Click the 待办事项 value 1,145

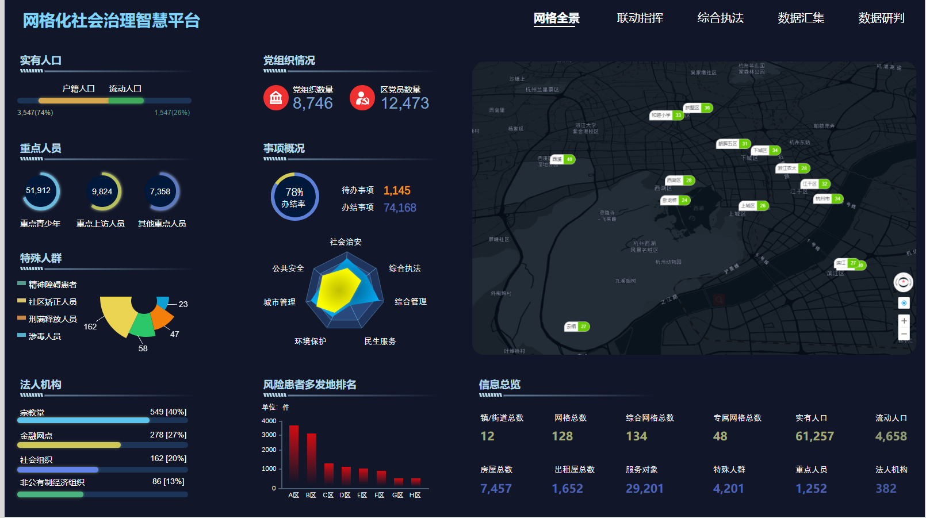point(397,190)
